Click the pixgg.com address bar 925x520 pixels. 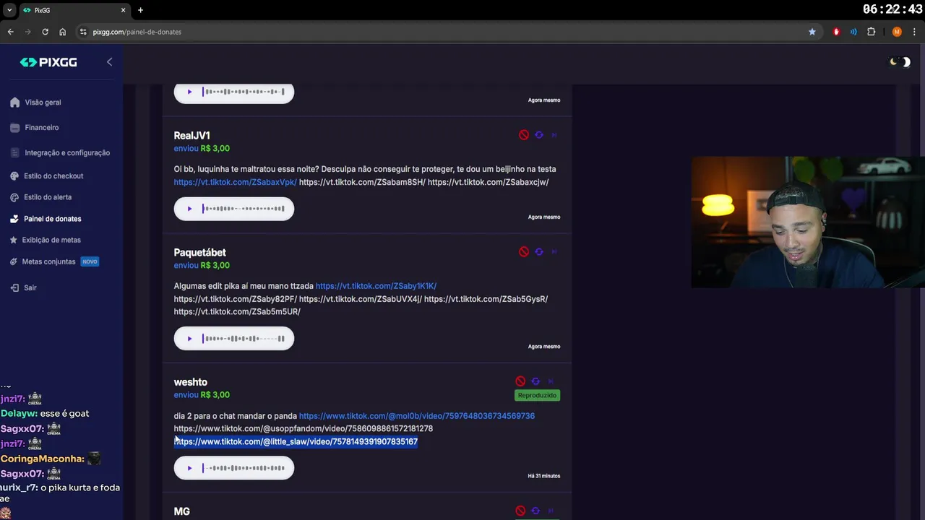point(441,32)
